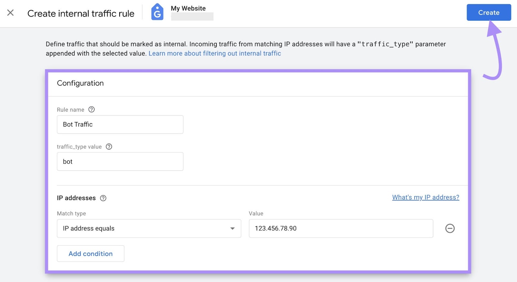The image size is (517, 282).
Task: Open Rule name help tooltip icon
Action: point(91,109)
